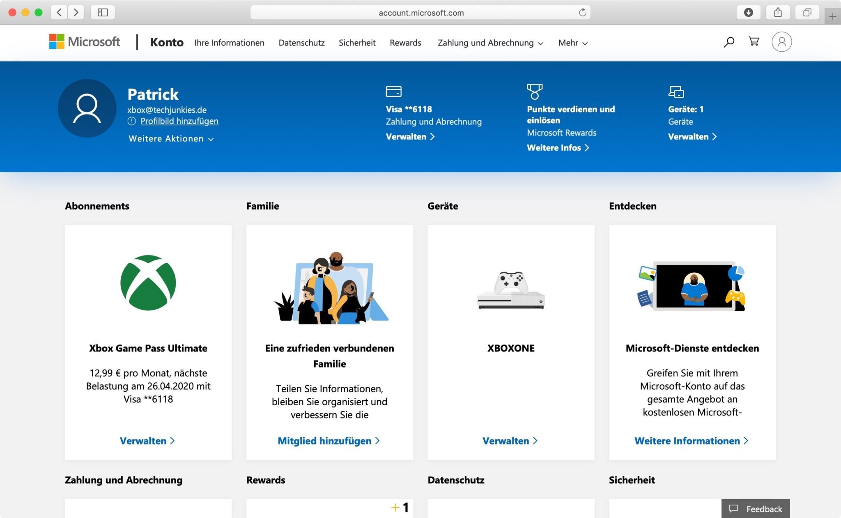
Task: Toggle Safari sidebar button
Action: pyautogui.click(x=103, y=12)
